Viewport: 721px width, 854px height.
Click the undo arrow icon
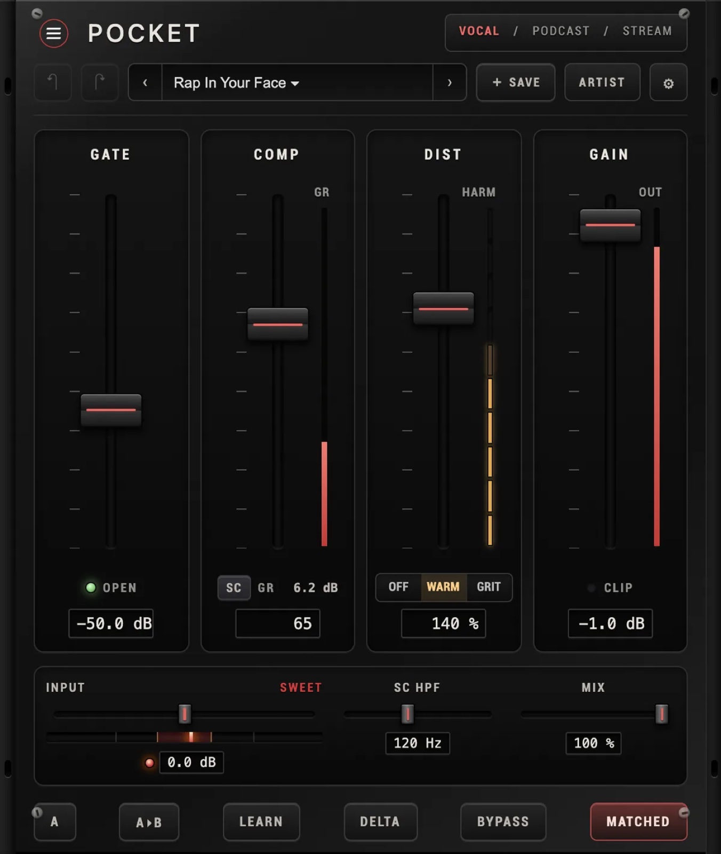pos(53,82)
